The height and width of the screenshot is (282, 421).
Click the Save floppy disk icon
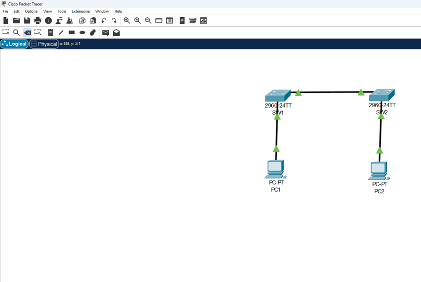point(27,21)
